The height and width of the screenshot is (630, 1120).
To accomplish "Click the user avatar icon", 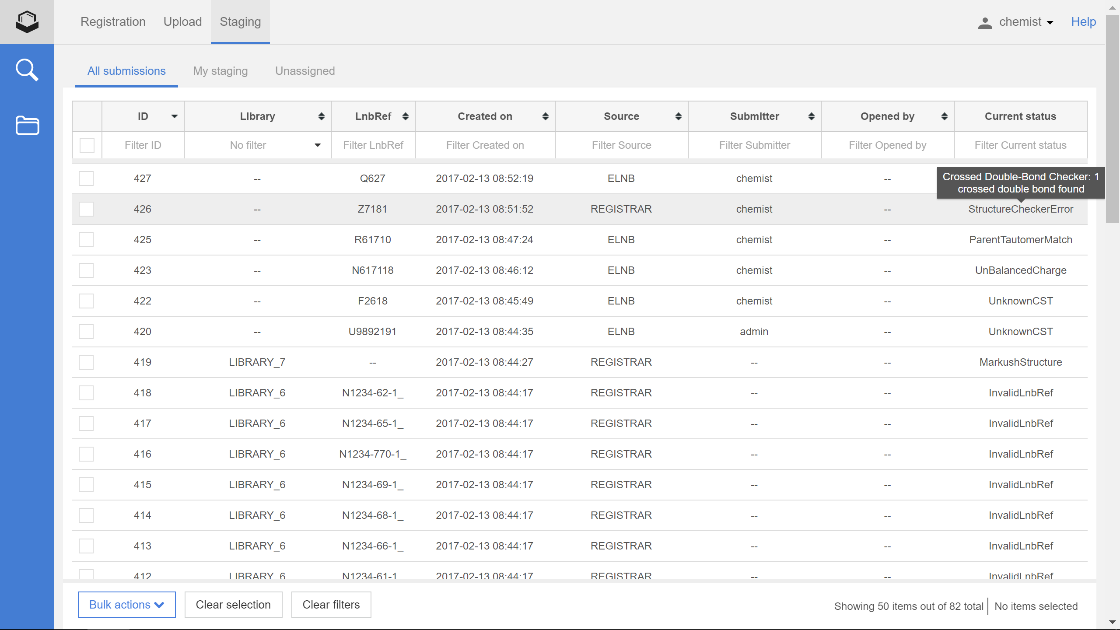I will point(985,23).
